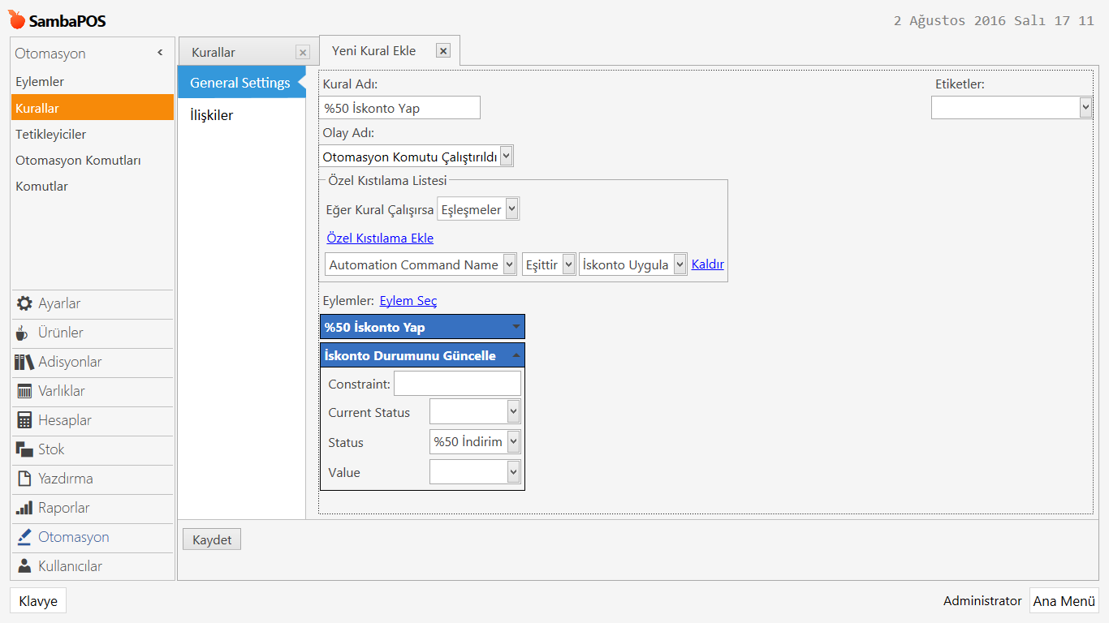Open the Eşittir operator dropdown
Viewport: 1109px width, 623px height.
569,264
